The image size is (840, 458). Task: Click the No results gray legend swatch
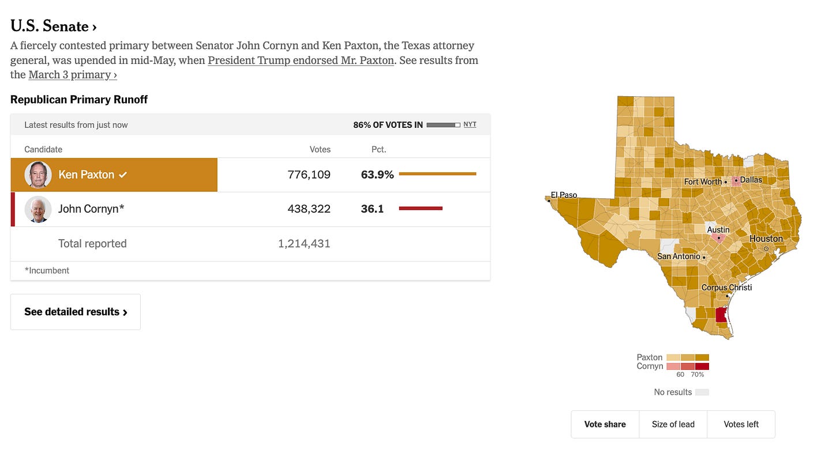[702, 392]
